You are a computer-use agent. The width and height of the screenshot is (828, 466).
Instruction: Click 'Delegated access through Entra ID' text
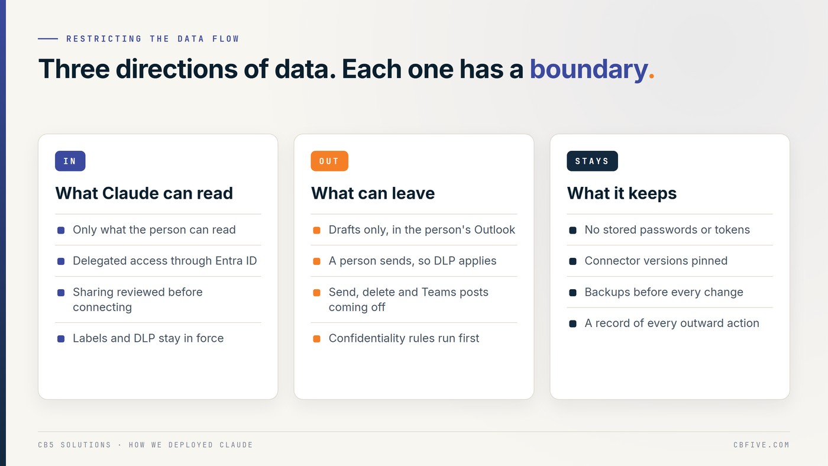click(x=165, y=261)
